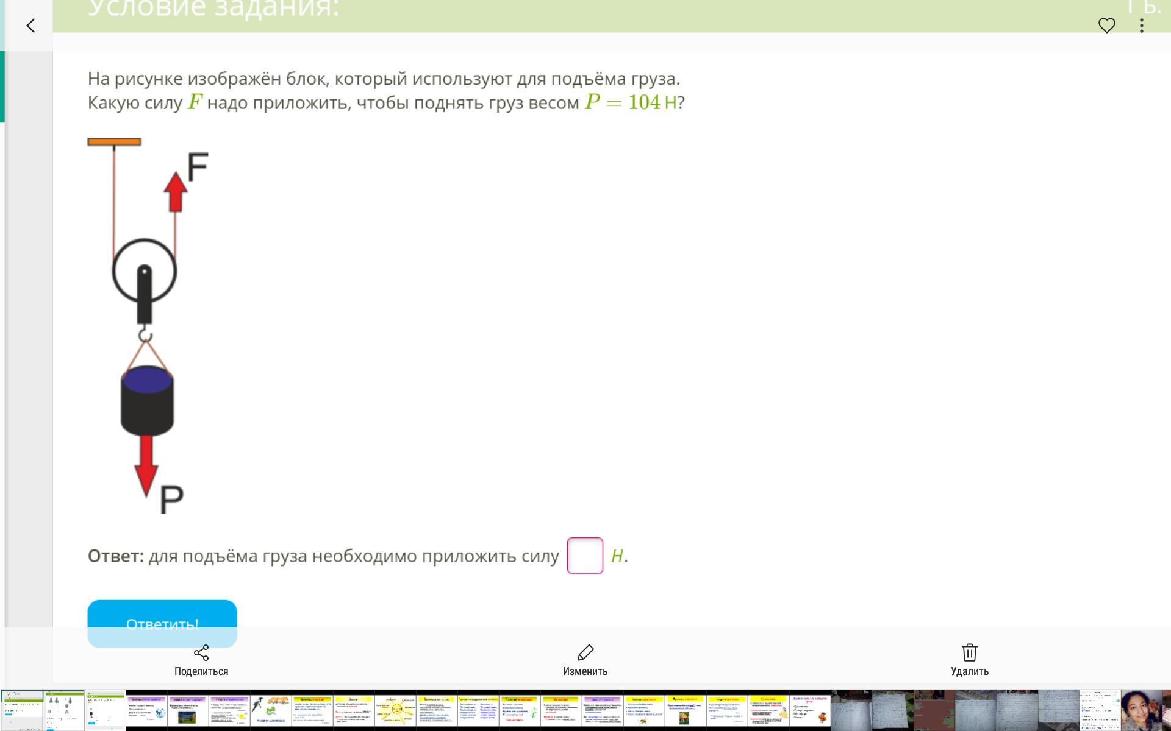Open the bird and fox slide thumbnail
This screenshot has width=1171, height=731.
point(271,710)
